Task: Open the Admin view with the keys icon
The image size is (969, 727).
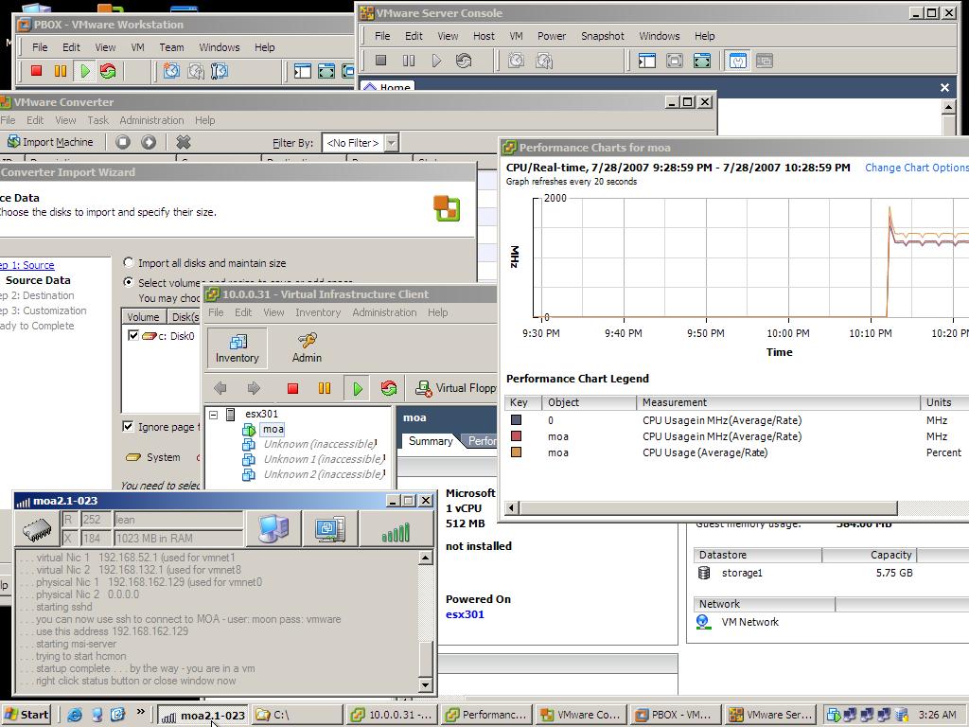Action: click(x=307, y=347)
